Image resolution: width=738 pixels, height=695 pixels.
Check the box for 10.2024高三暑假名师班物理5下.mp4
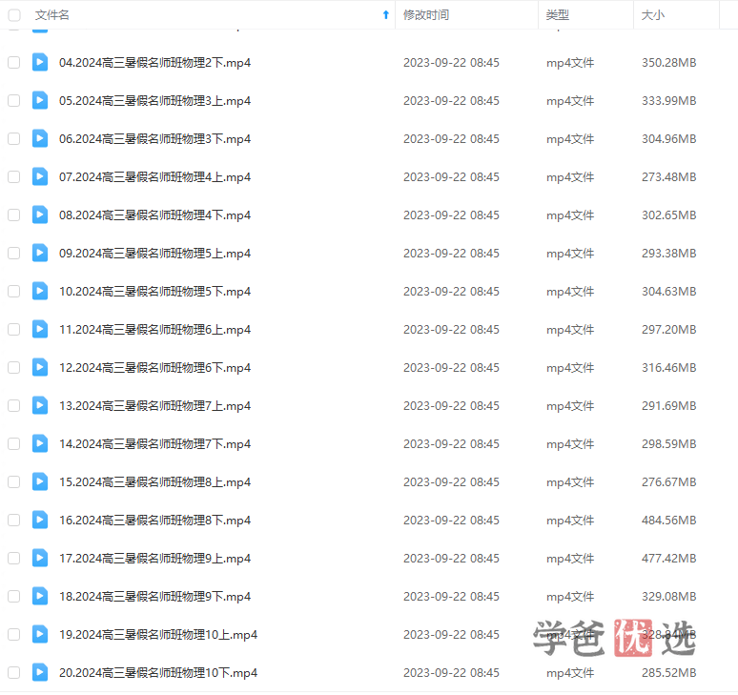14,291
